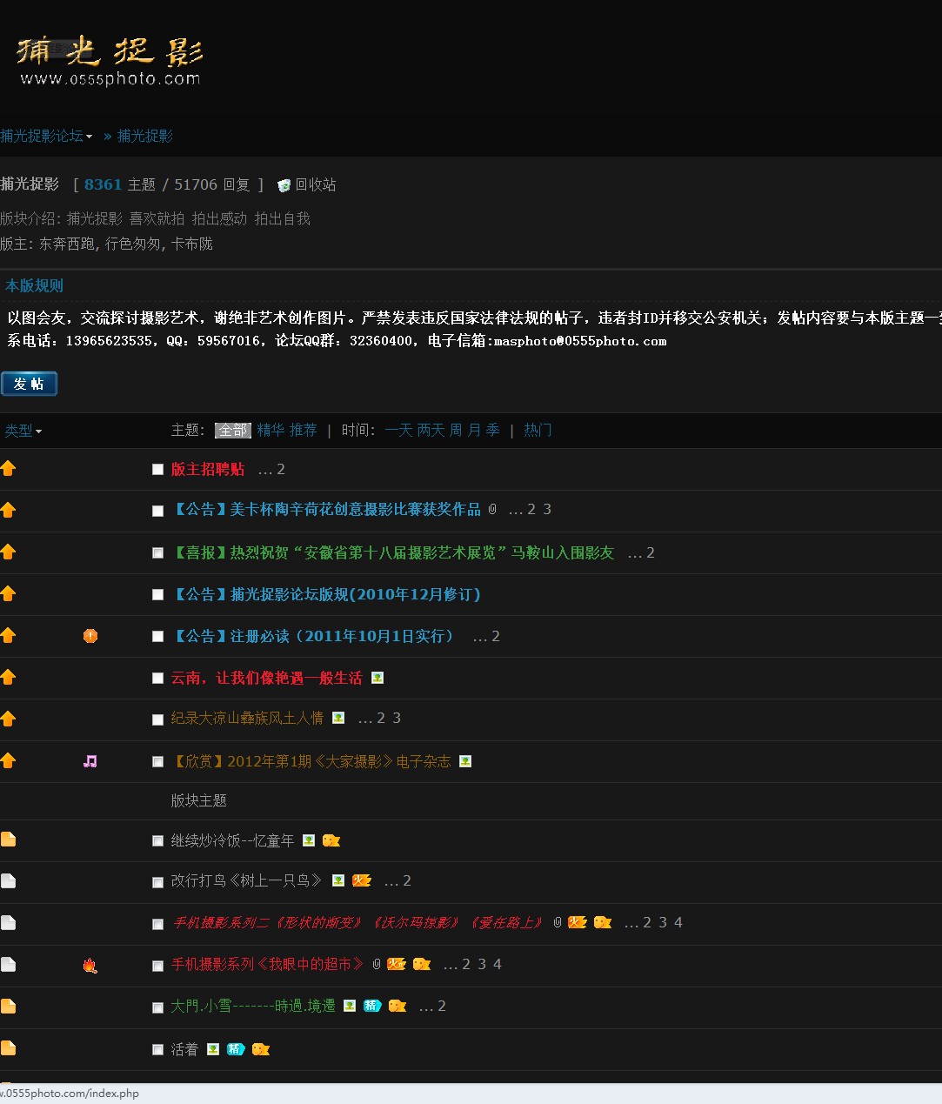This screenshot has height=1104, width=942.
Task: Expand the 捕光捉影论坛 breadcrumb dropdown
Action: 46,136
